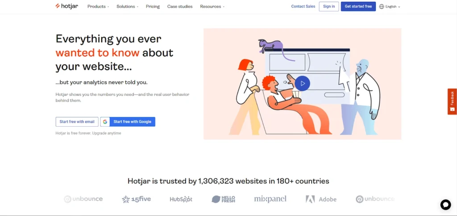The height and width of the screenshot is (216, 457).
Task: Click the text 'Hotjar is free forever. Upgrade anytime'
Action: [x=88, y=133]
